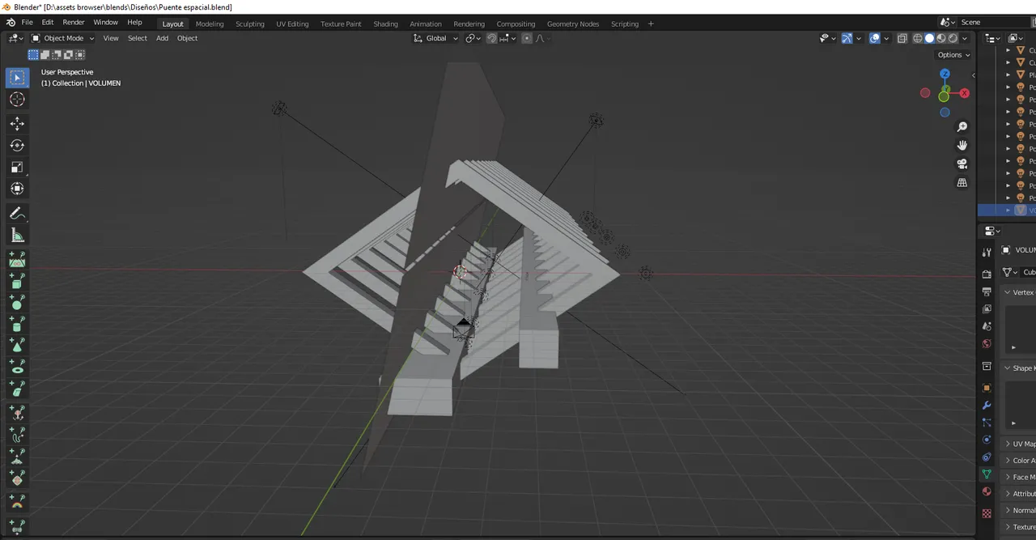Image resolution: width=1036 pixels, height=540 pixels.
Task: Pick the Rotate tool
Action: 17,145
